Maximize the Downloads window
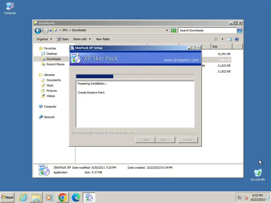 [235, 23]
